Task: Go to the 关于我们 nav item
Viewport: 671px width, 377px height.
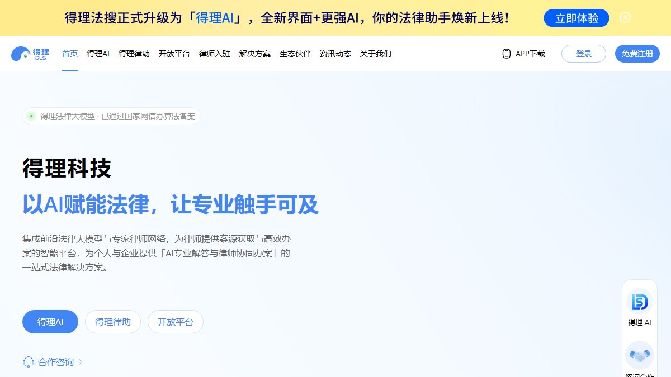Action: coord(376,54)
